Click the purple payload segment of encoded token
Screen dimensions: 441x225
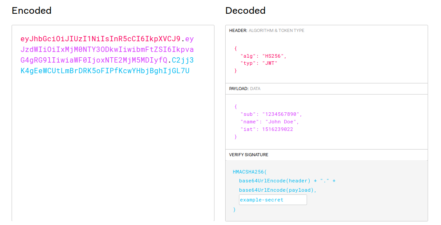107,49
